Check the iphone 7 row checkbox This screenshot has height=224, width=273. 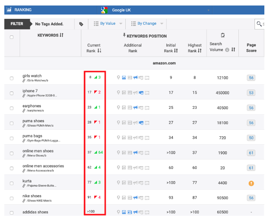(12, 93)
